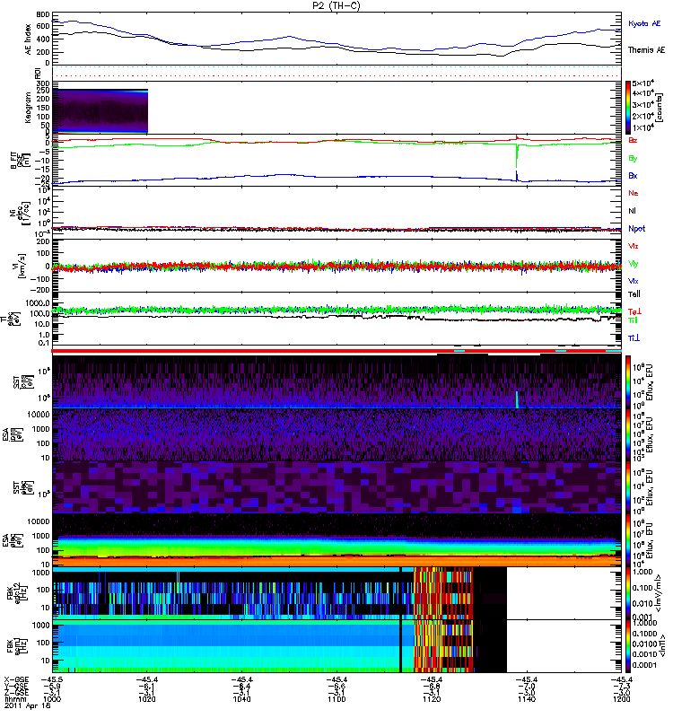The width and height of the screenshot is (673, 718).
Task: Click the FBK scm nT color bar
Action: tap(628, 645)
